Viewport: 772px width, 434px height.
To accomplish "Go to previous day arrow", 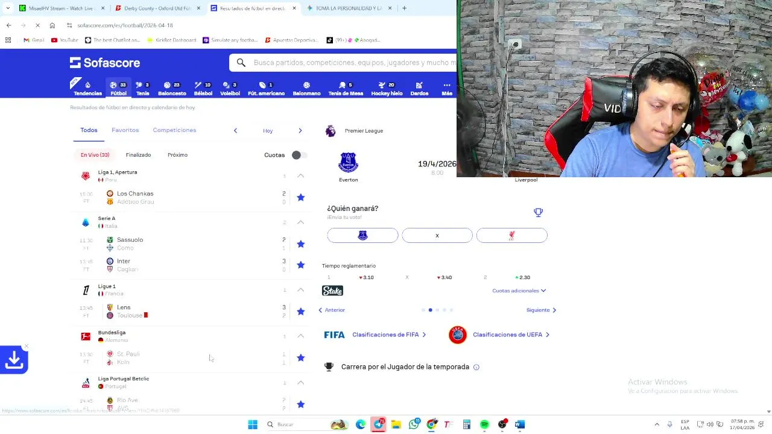I will [235, 130].
